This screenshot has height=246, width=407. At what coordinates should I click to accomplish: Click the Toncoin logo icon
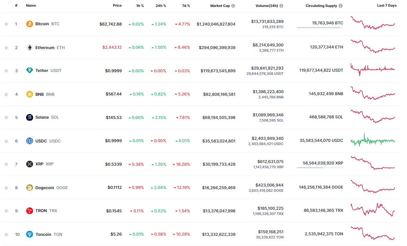pos(30,234)
